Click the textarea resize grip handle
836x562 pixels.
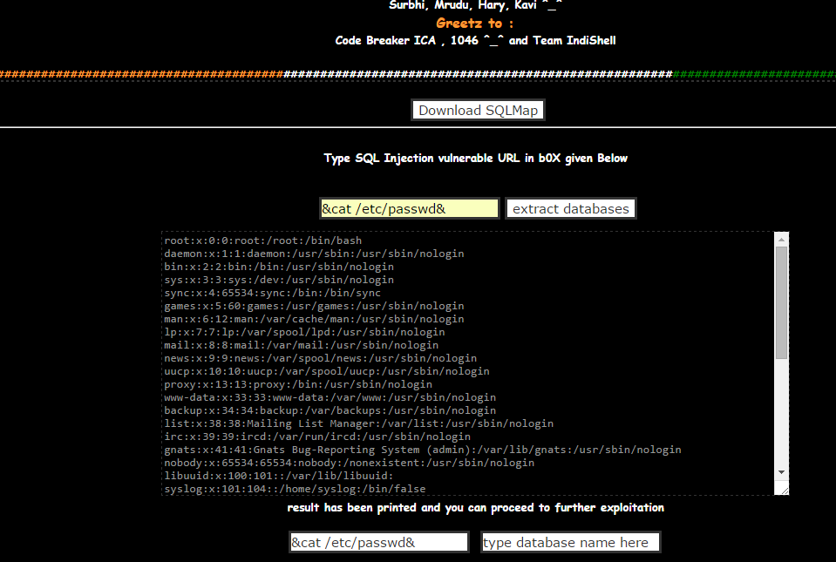tap(784, 490)
